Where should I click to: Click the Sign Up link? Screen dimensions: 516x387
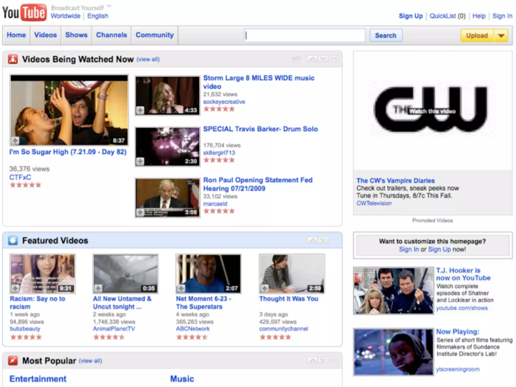click(410, 16)
